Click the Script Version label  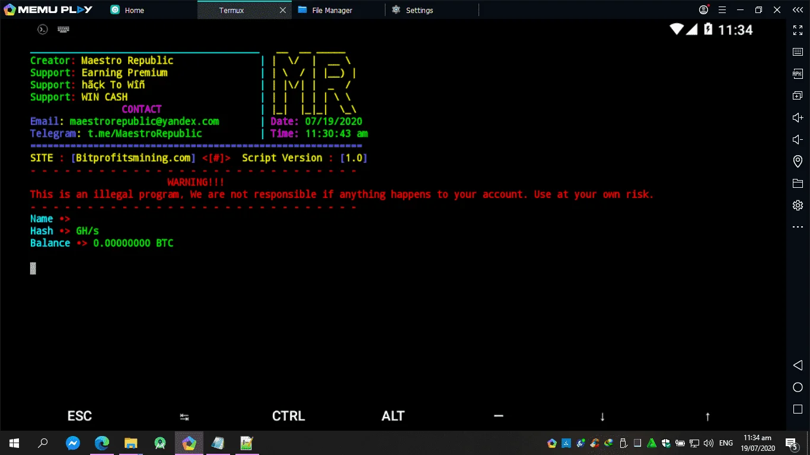coord(282,158)
